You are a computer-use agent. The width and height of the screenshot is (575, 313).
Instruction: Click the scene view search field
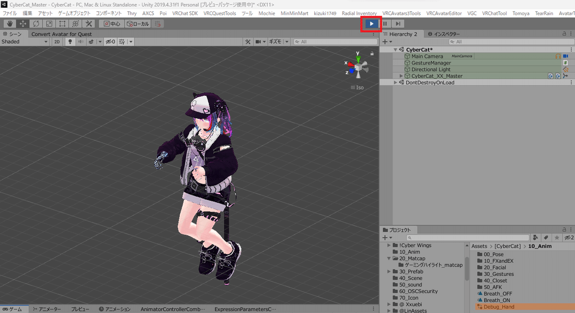334,42
